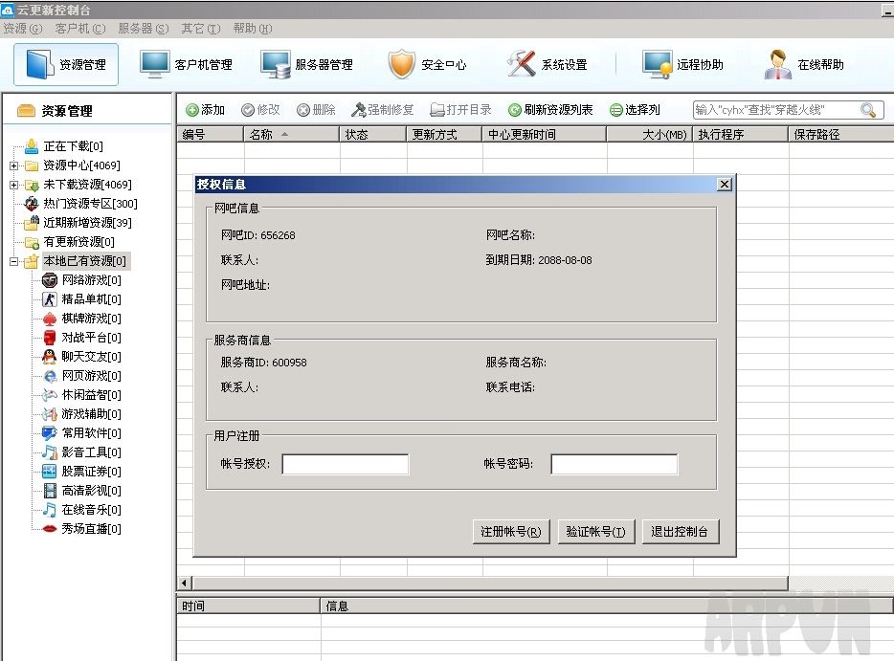Select the 游戏辅助[0] category icon
The width and height of the screenshot is (894, 661).
tap(50, 414)
